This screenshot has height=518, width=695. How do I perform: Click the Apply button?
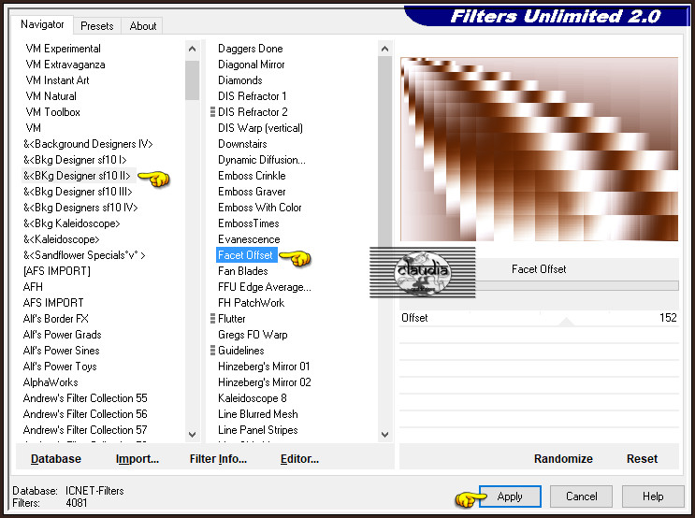510,496
